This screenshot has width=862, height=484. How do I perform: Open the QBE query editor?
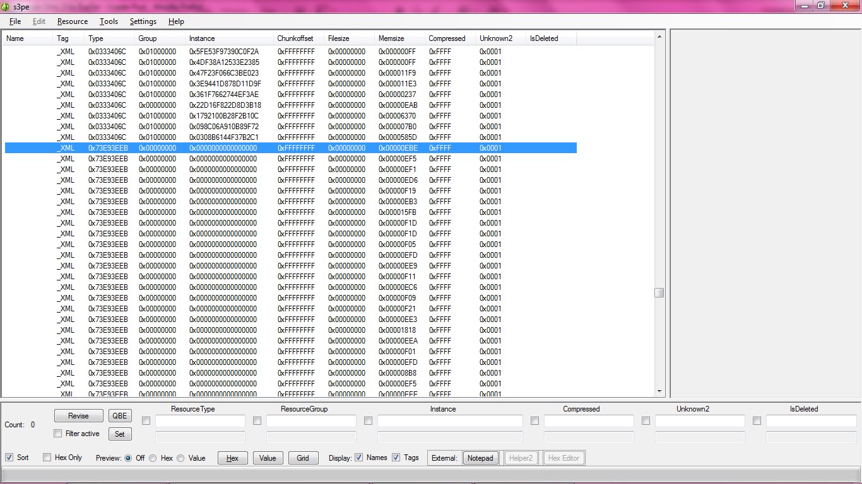point(119,415)
